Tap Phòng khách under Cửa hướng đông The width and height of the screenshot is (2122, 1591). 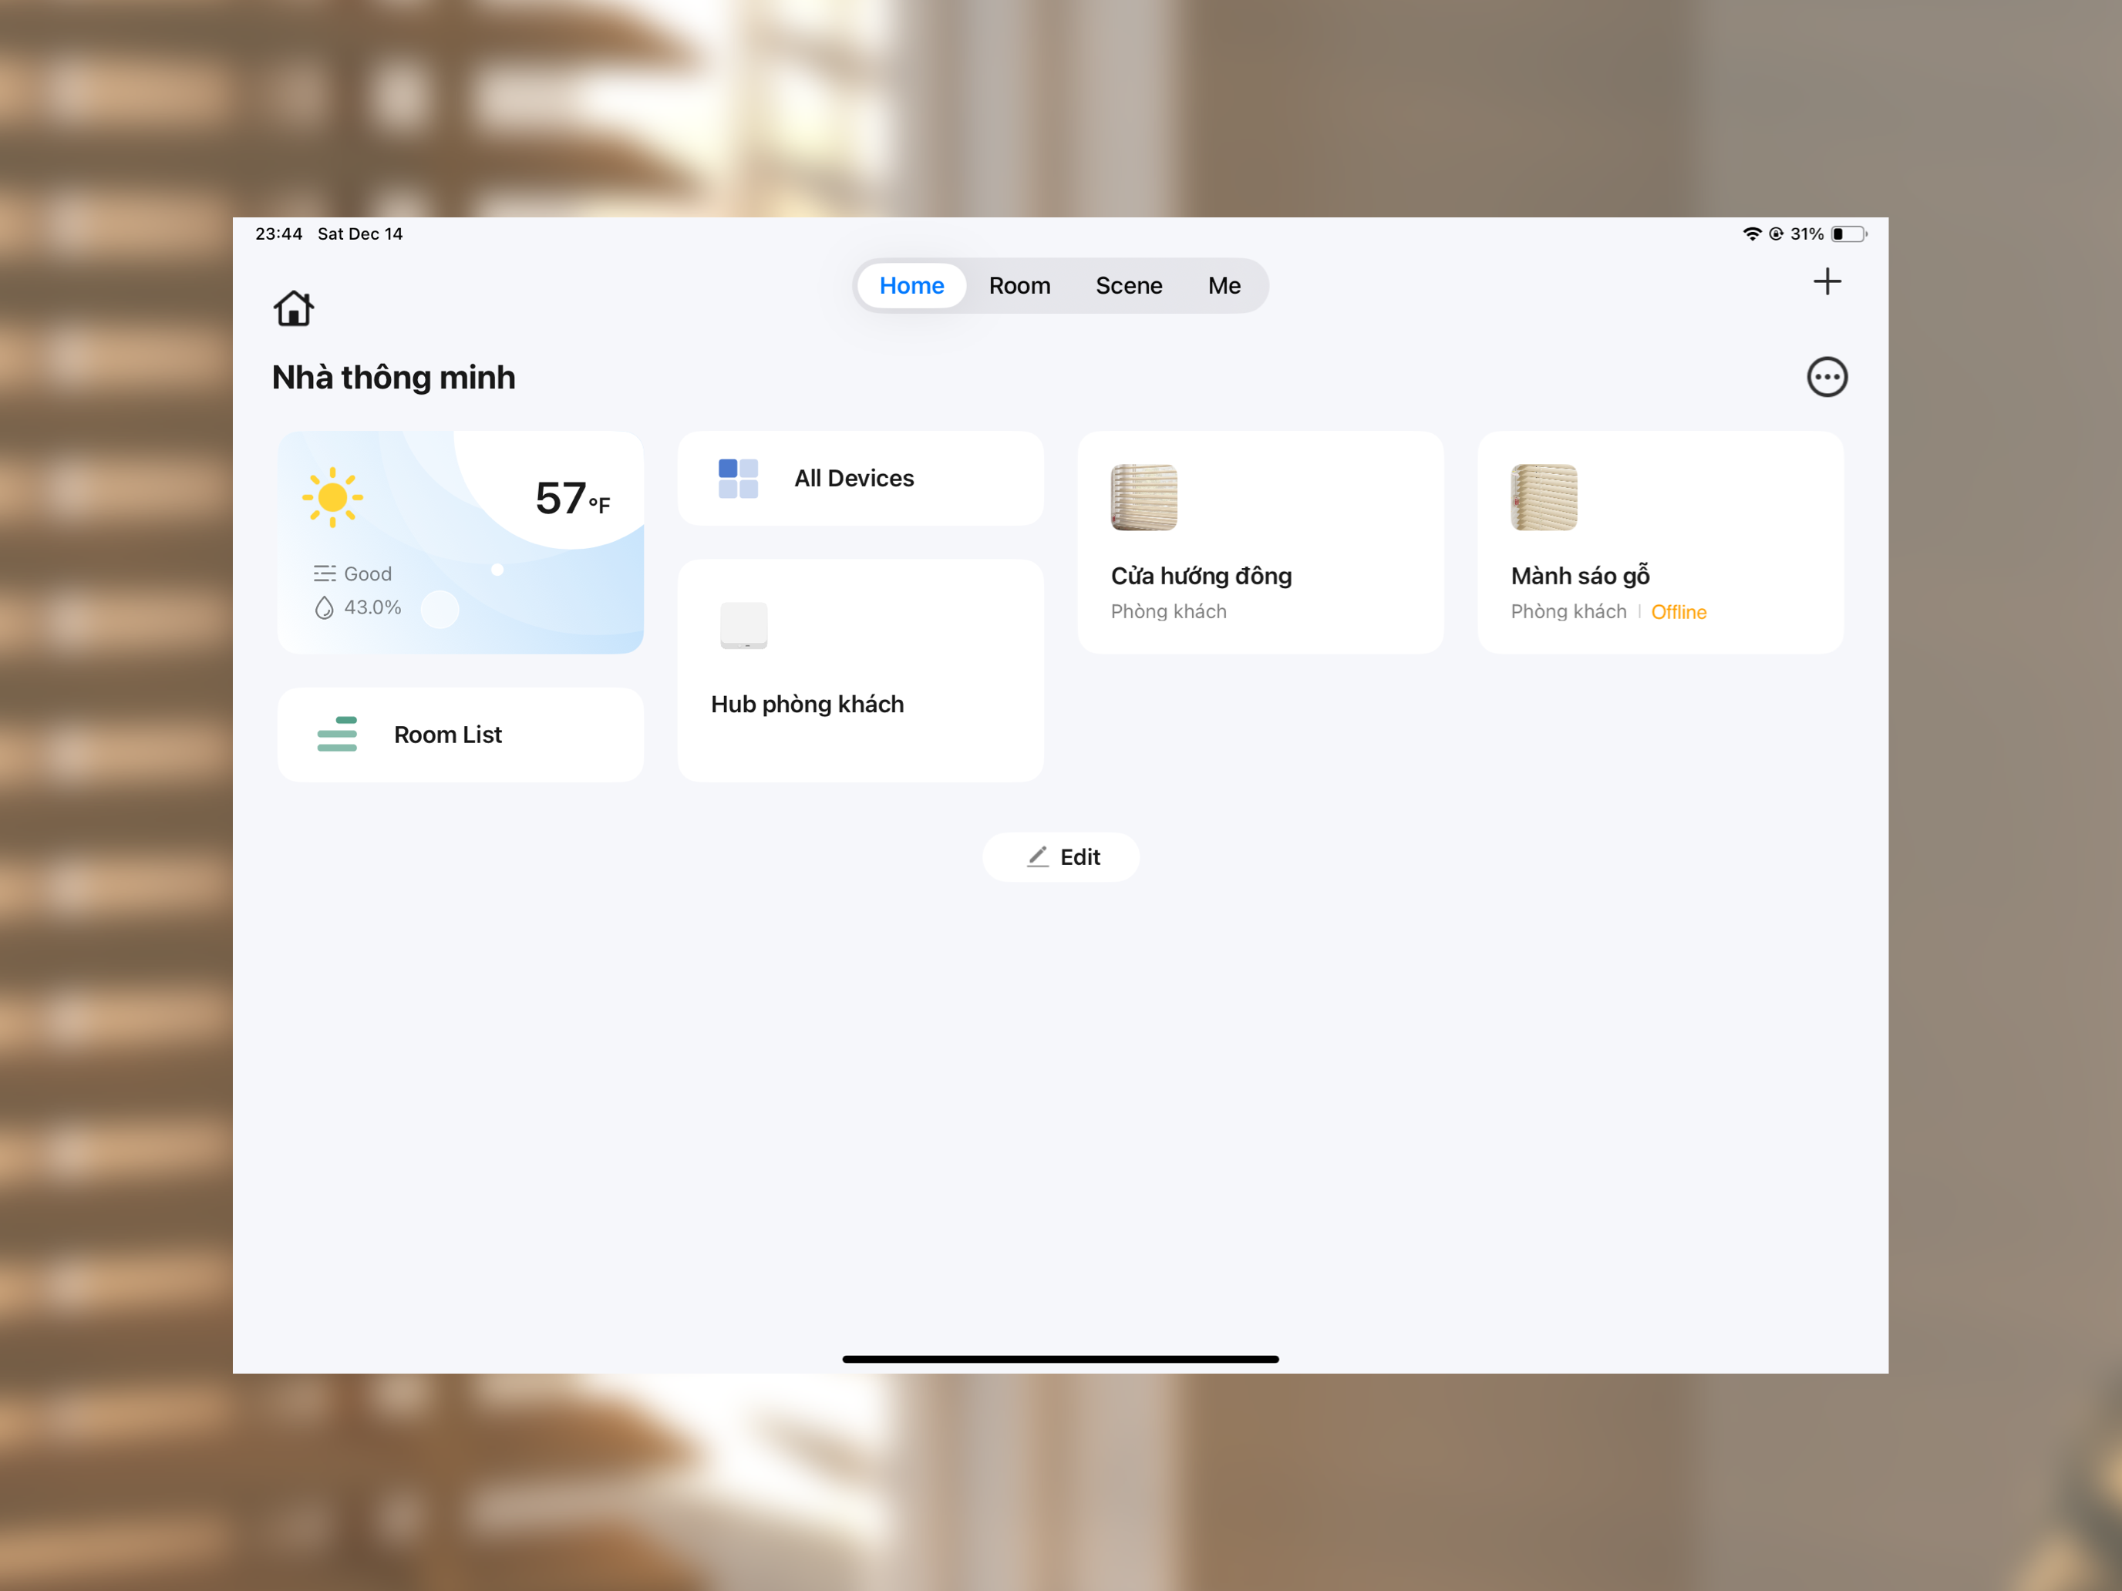(x=1168, y=612)
